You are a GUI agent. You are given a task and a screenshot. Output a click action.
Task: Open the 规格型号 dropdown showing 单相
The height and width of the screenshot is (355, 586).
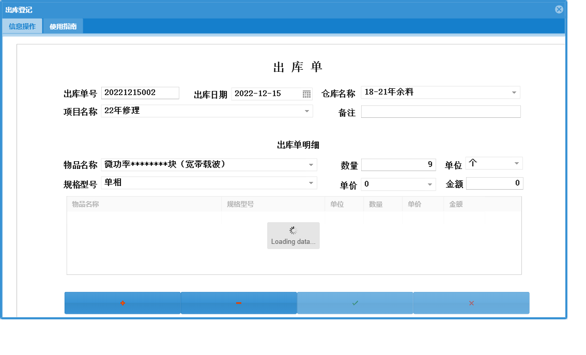pyautogui.click(x=311, y=183)
